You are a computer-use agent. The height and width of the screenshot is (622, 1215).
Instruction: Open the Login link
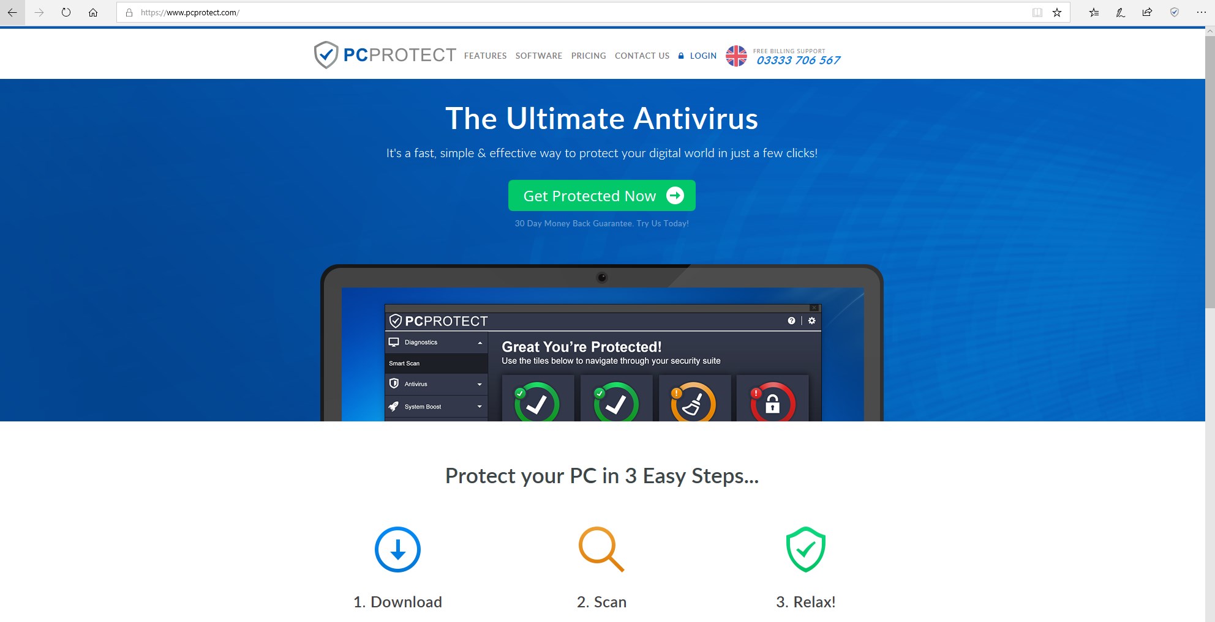coord(698,56)
